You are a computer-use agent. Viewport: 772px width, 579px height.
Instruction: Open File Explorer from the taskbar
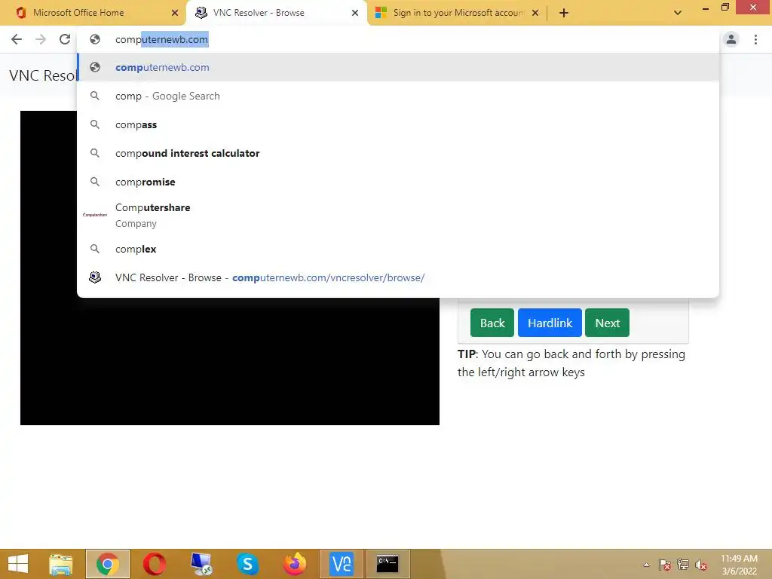[61, 564]
